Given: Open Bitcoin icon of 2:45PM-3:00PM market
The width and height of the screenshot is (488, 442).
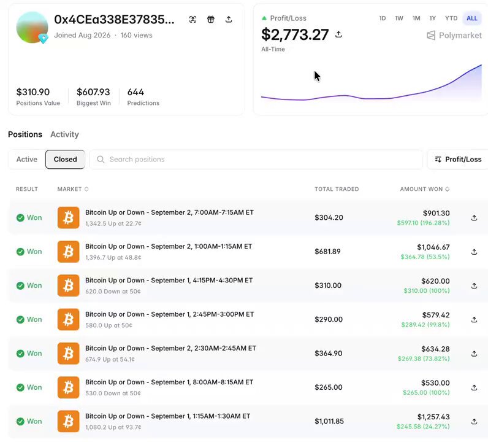Looking at the screenshot, I should coord(69,319).
